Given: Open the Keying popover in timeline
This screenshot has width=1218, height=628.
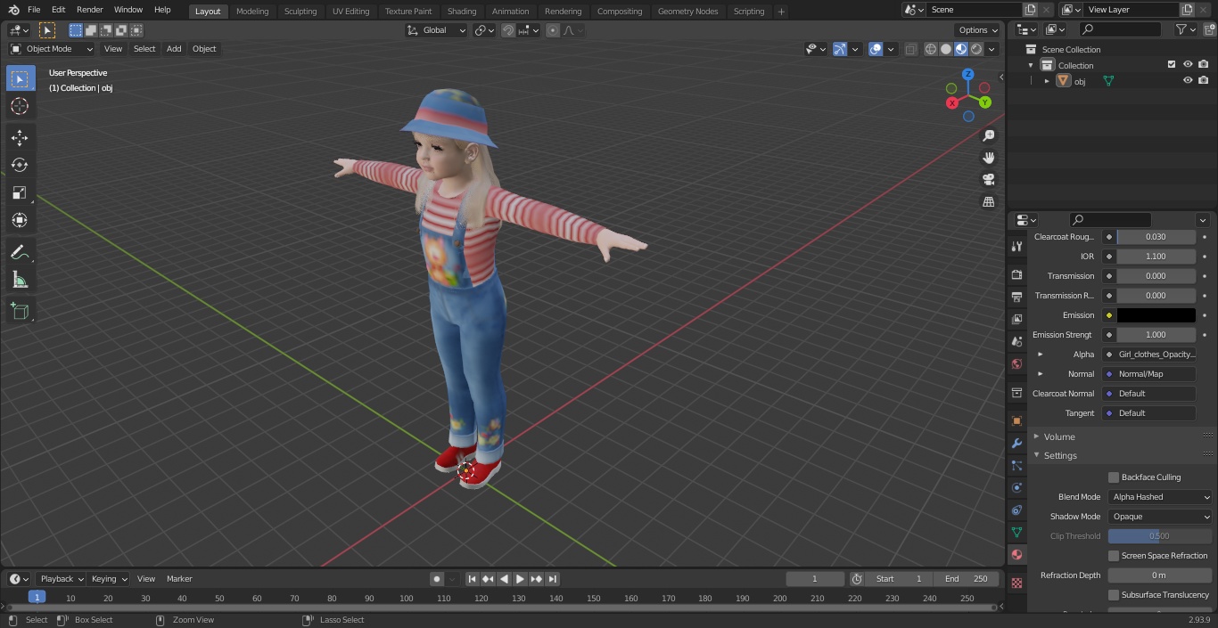Looking at the screenshot, I should click(x=108, y=579).
